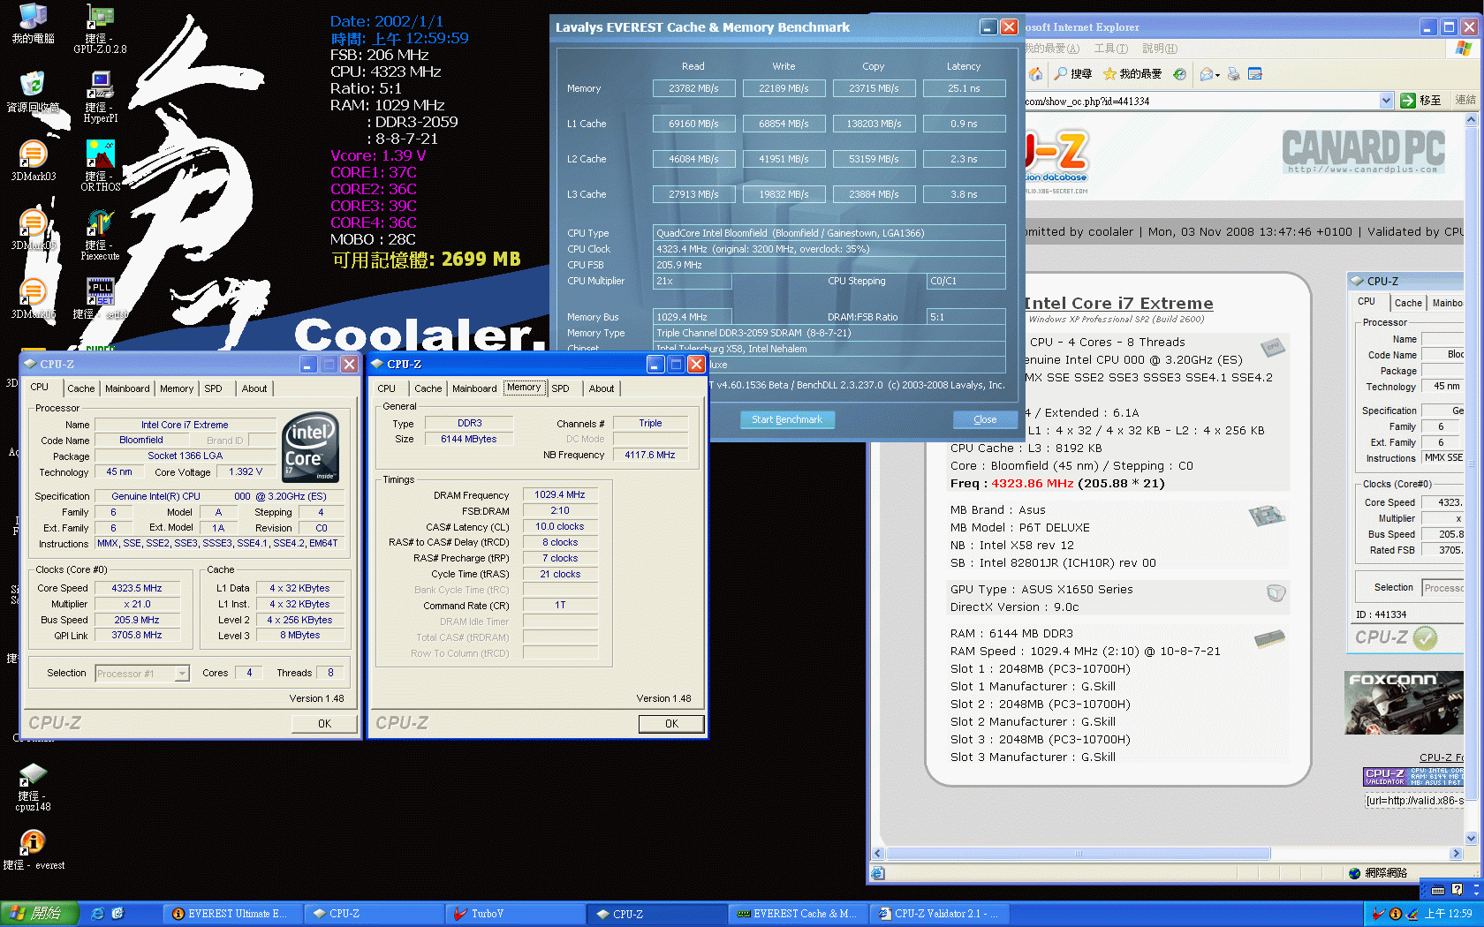1484x927 pixels.
Task: Click OK in the right CPU-Z Memory window
Action: 671,724
